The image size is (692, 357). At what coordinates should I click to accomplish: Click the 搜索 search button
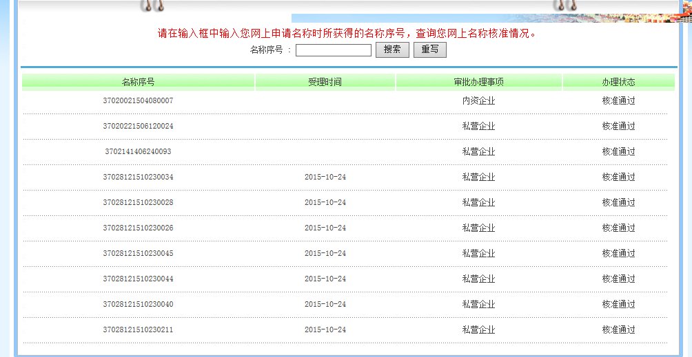392,50
